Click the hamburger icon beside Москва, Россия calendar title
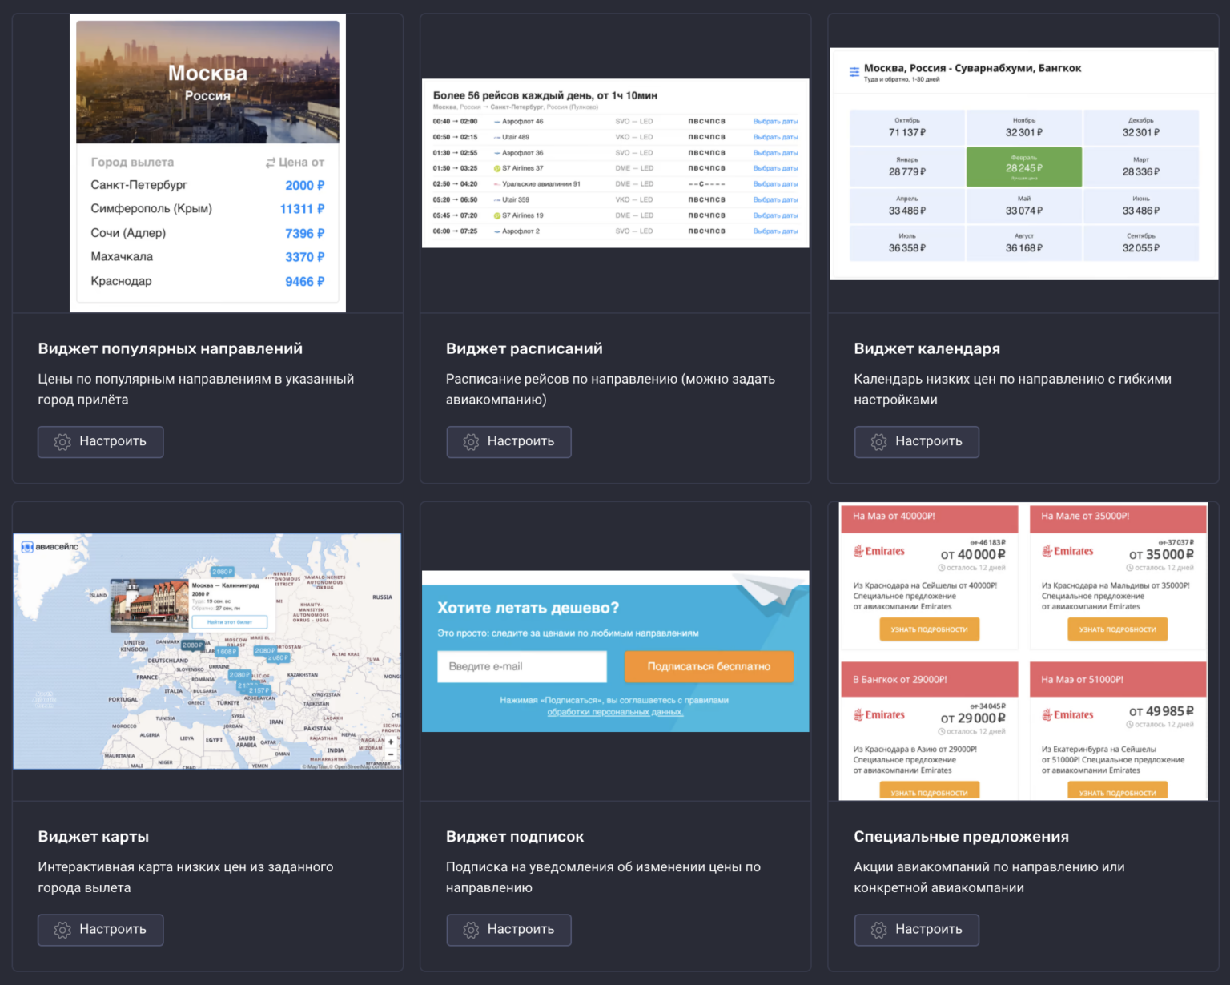 point(854,72)
